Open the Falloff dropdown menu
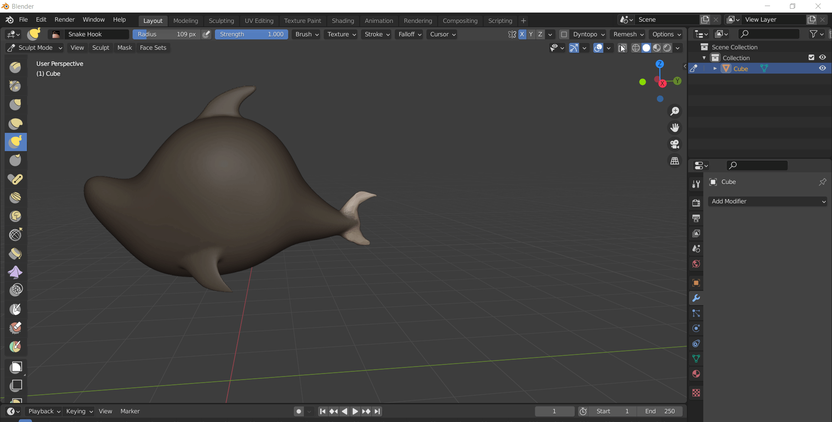Viewport: 832px width, 422px height. click(409, 34)
